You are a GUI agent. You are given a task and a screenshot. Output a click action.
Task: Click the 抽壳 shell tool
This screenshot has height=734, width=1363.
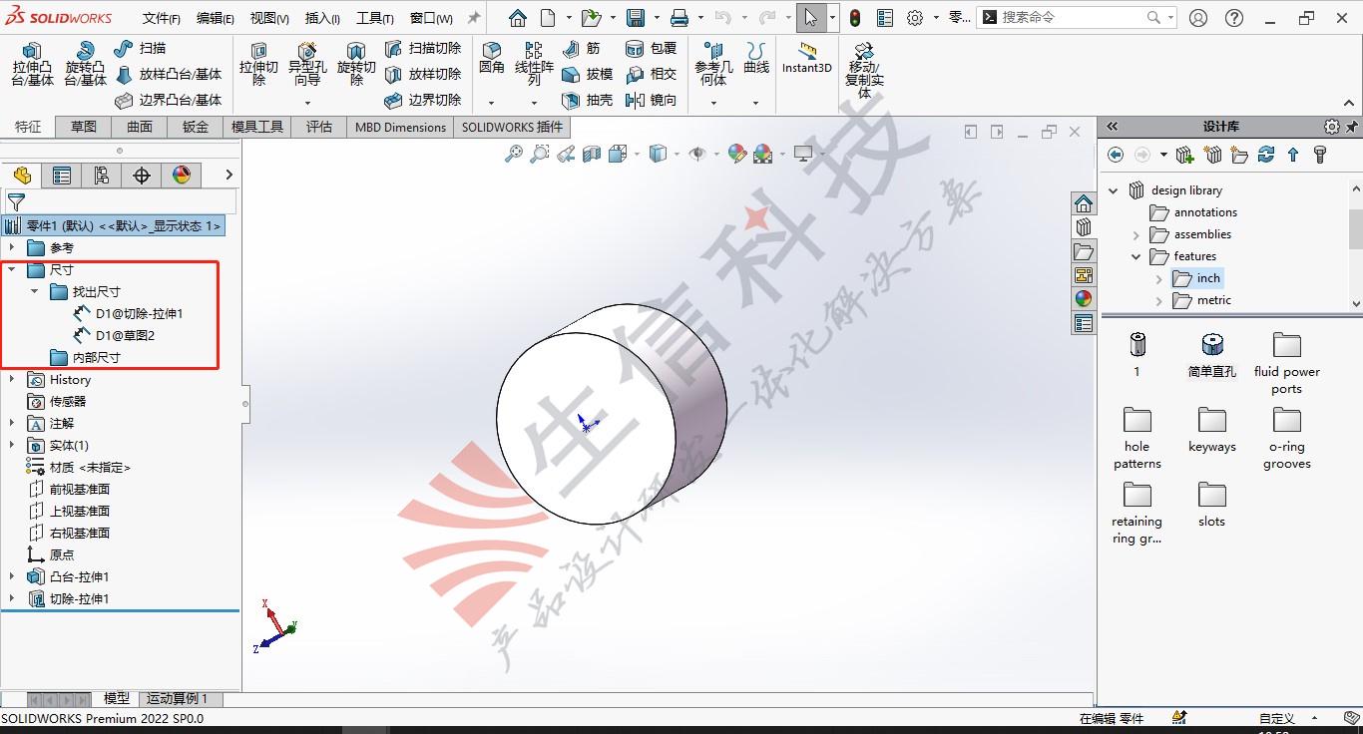pos(588,100)
